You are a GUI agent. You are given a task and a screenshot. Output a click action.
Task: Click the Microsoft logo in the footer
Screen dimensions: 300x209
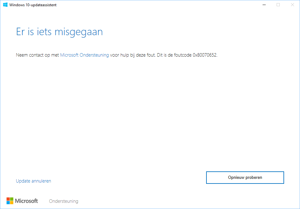[x=22, y=201]
